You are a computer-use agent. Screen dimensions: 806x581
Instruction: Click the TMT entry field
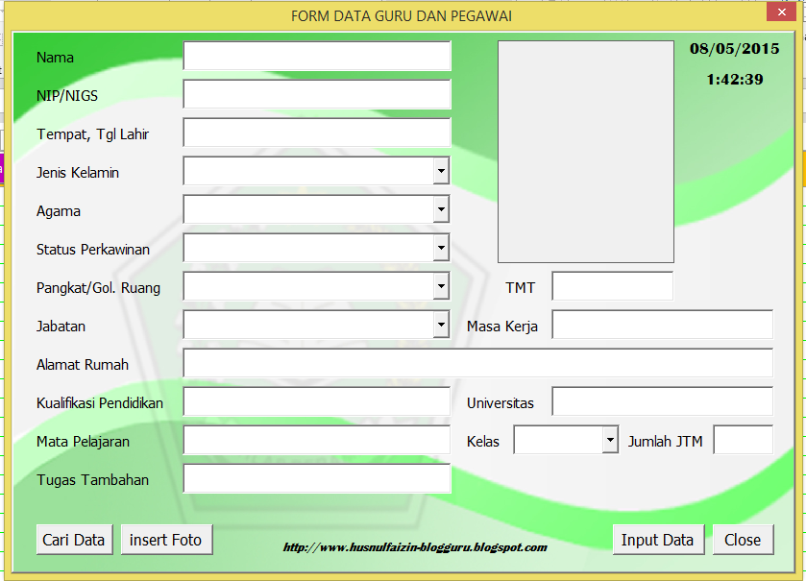click(613, 285)
